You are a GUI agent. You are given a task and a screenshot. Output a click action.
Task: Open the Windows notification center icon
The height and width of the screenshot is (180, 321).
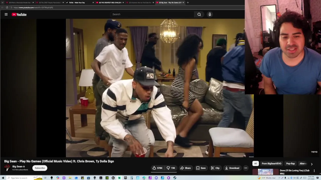(x=317, y=178)
